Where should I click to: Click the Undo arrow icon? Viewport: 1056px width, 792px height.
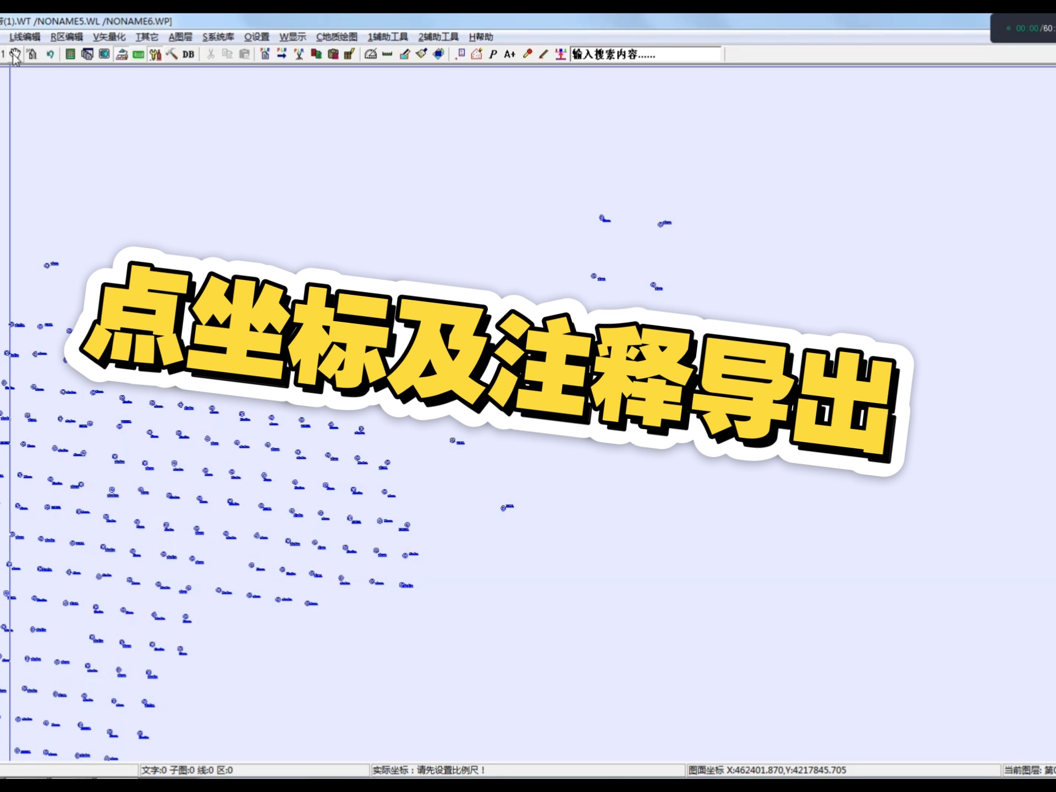pos(51,54)
